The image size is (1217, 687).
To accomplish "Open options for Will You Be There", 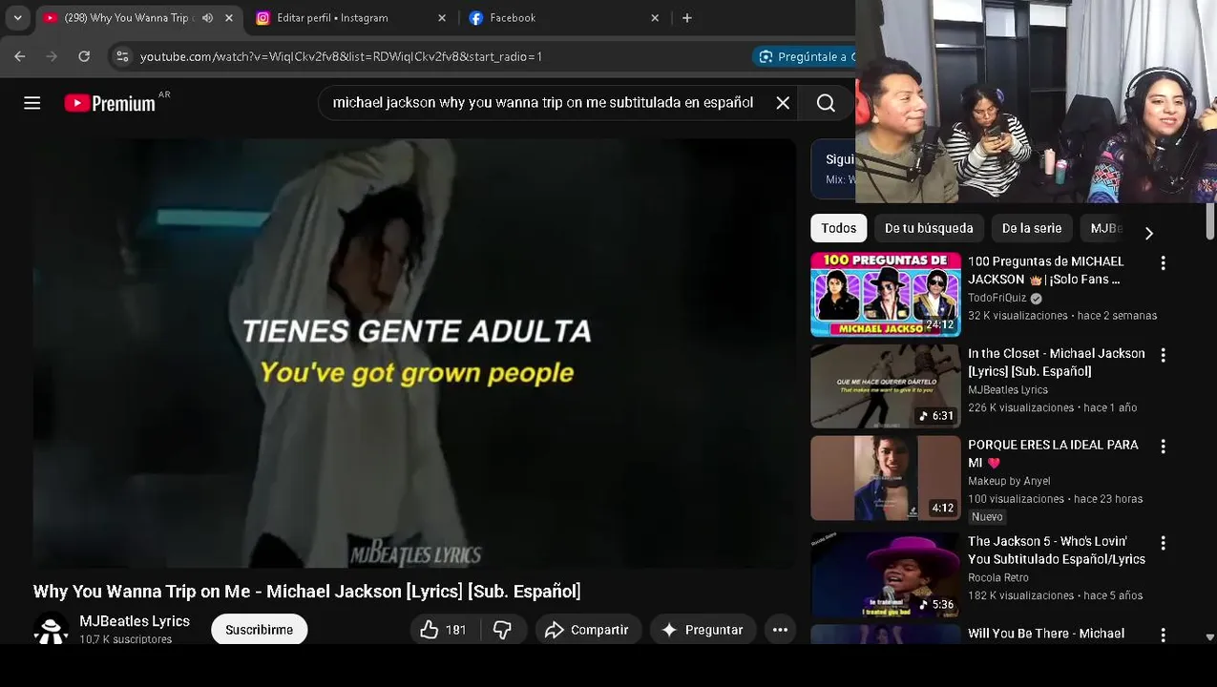I will (1163, 635).
